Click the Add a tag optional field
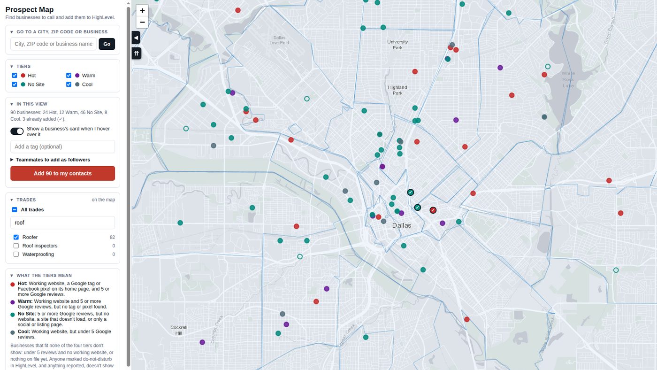 (62, 146)
